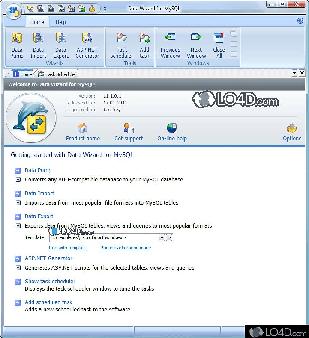Screen dimensions: 309x338
Task: Expand the ASP.NET Generator description section
Action: coord(18,267)
